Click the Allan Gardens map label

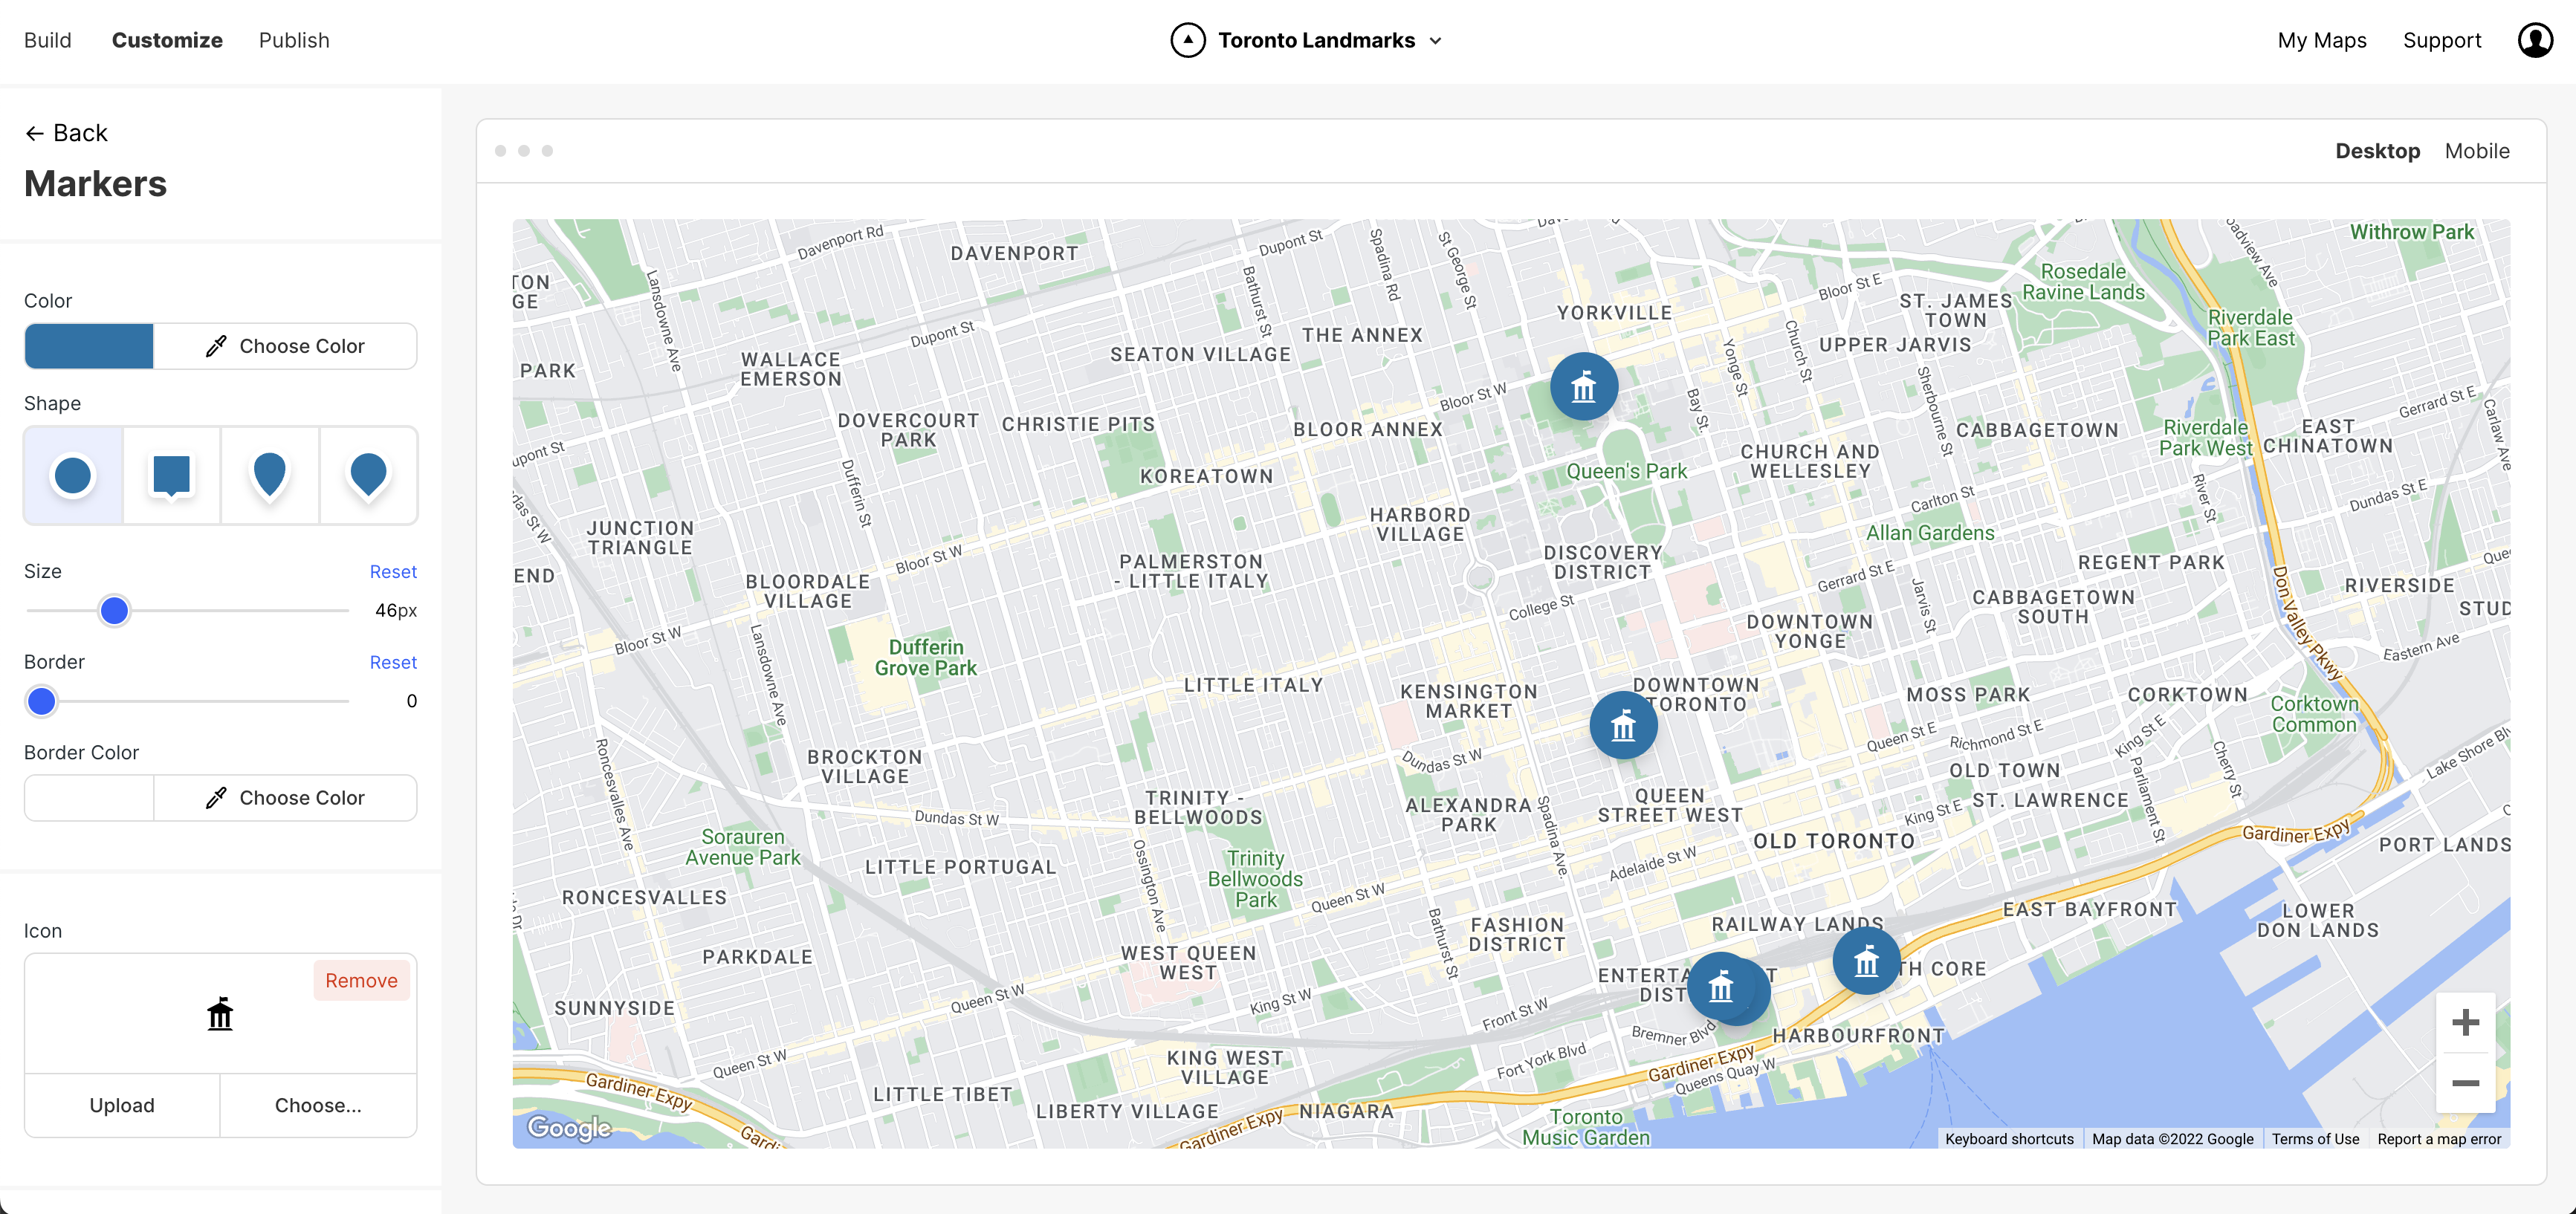coord(1930,533)
